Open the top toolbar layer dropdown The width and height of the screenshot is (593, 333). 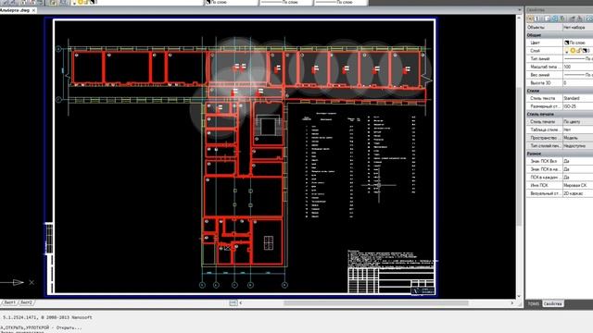click(x=138, y=2)
